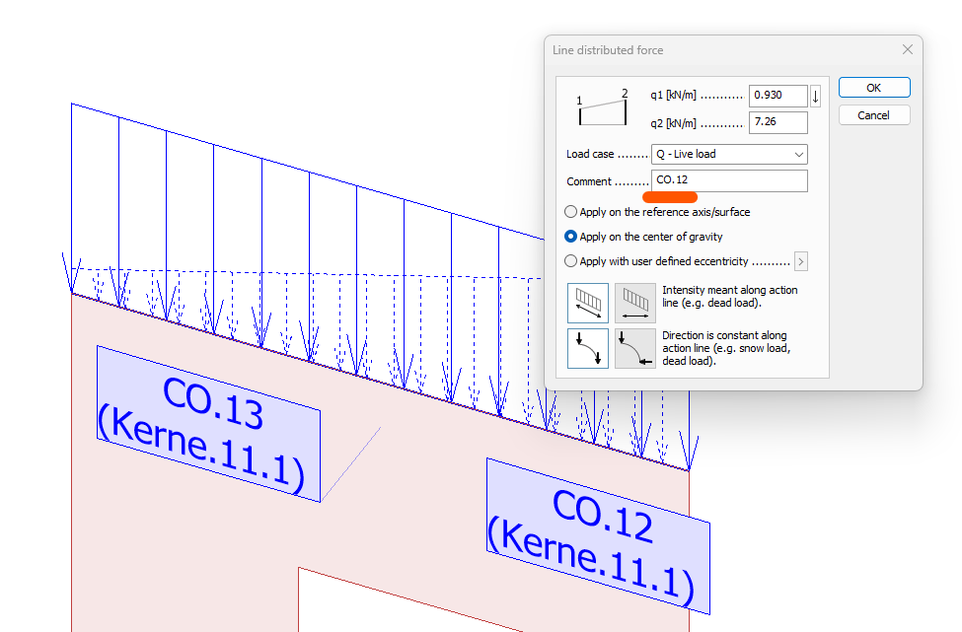This screenshot has width=962, height=632.
Task: Confirm the dialog with OK
Action: pyautogui.click(x=874, y=88)
